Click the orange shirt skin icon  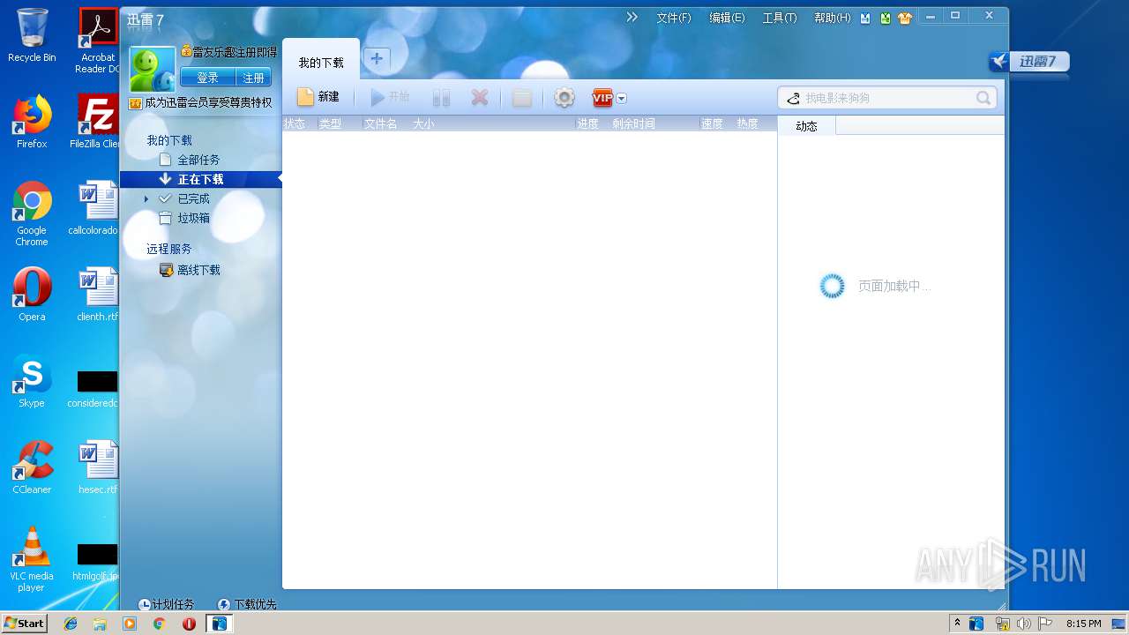(x=905, y=18)
